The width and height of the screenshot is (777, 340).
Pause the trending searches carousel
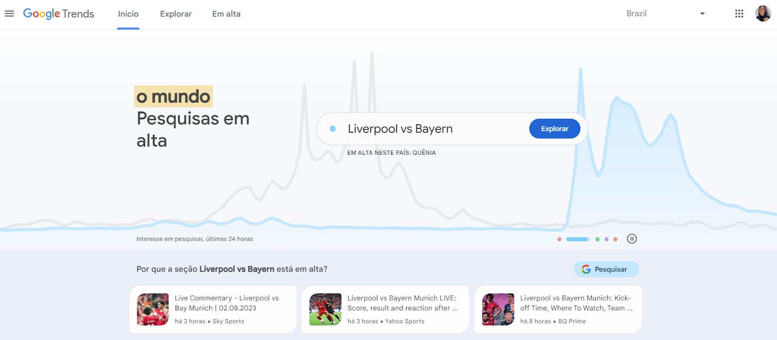pyautogui.click(x=632, y=239)
